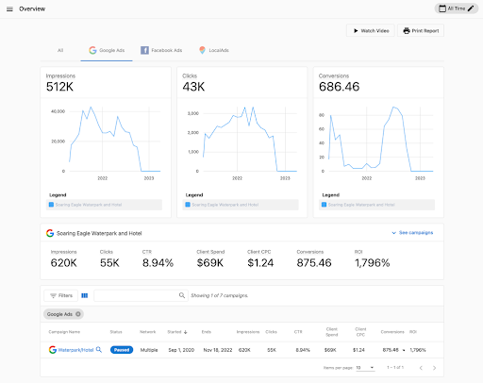Go to next page of campaigns
The width and height of the screenshot is (483, 383).
pyautogui.click(x=434, y=368)
